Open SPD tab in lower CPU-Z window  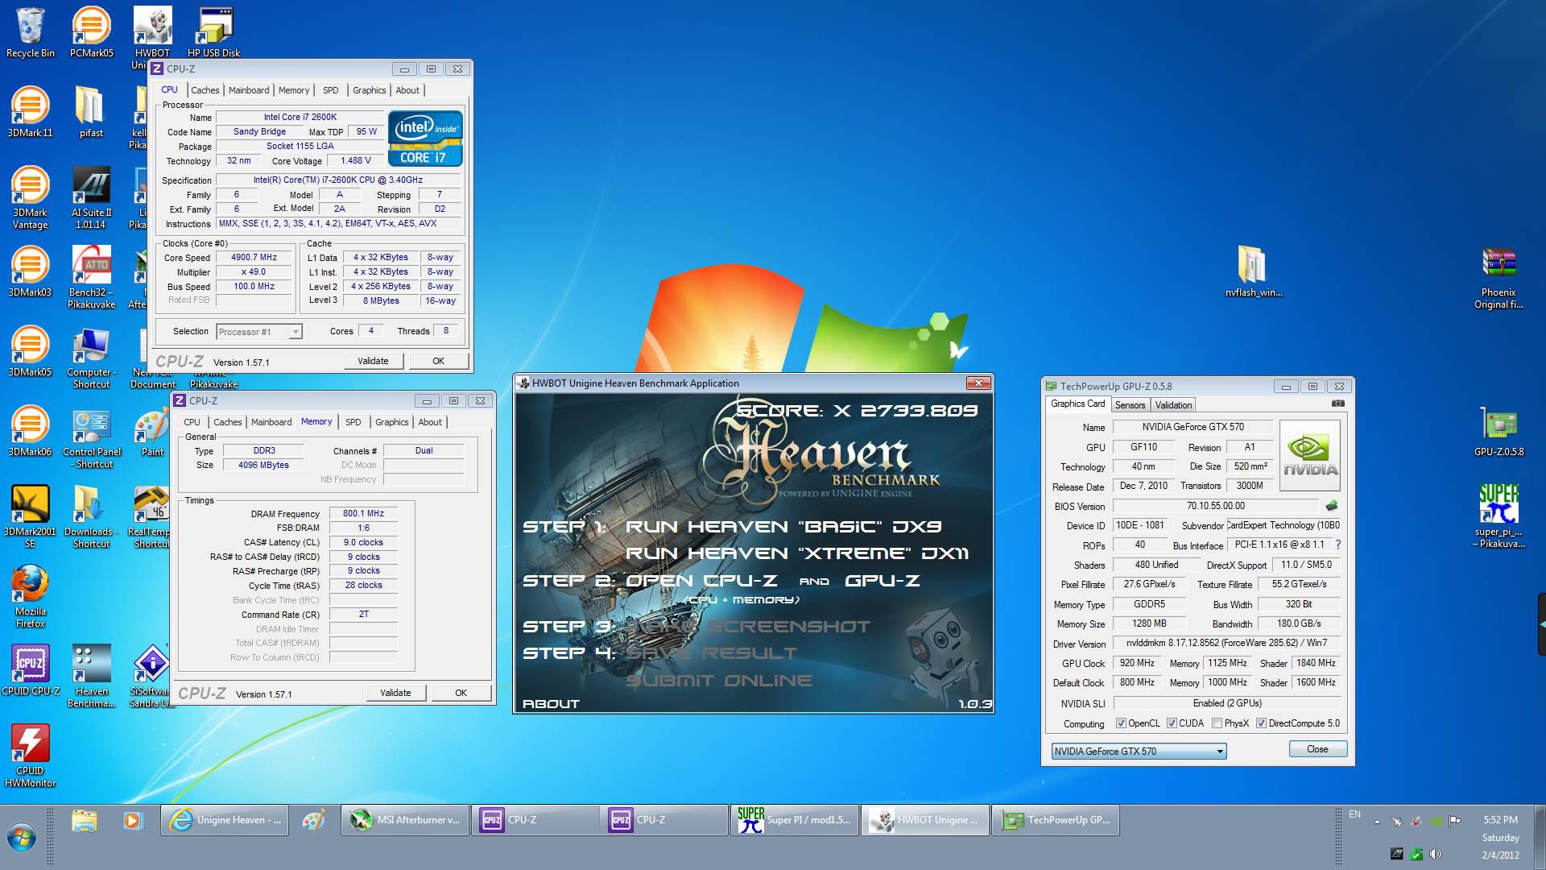click(x=353, y=422)
